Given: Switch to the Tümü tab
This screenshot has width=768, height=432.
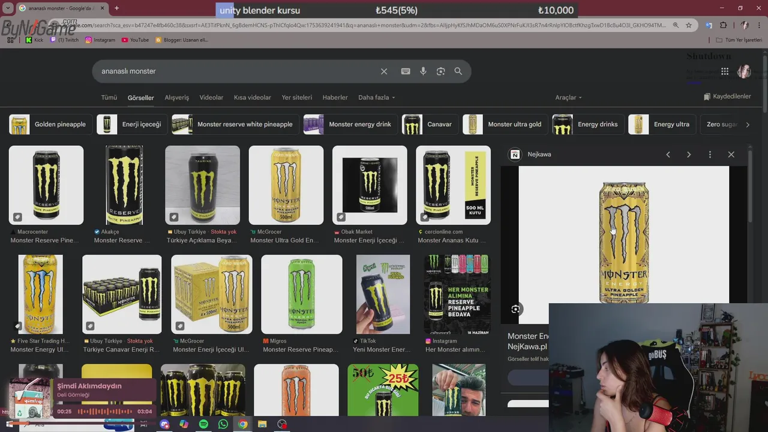Looking at the screenshot, I should [x=109, y=97].
